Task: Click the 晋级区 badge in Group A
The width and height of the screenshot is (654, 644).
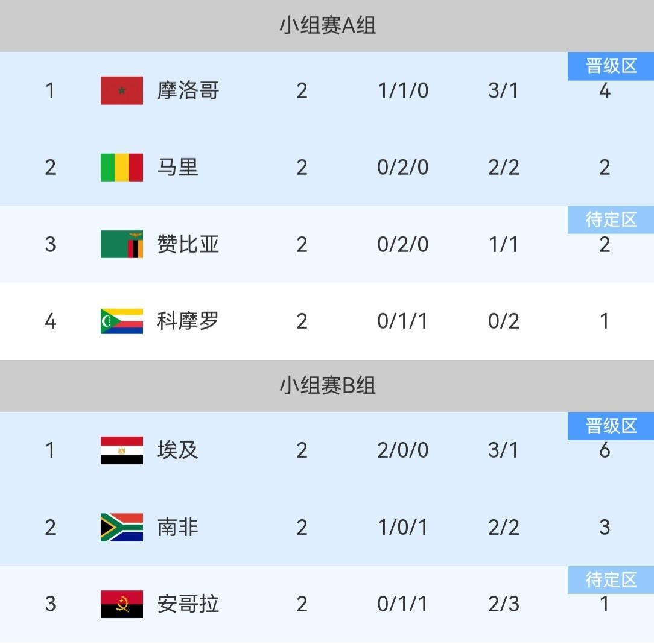Action: [611, 66]
